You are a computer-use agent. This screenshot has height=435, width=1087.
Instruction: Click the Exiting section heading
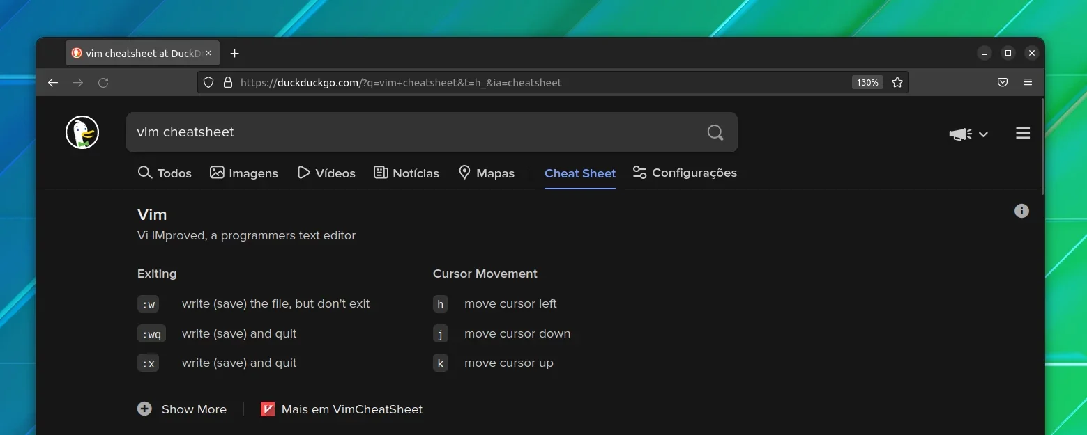tap(157, 274)
